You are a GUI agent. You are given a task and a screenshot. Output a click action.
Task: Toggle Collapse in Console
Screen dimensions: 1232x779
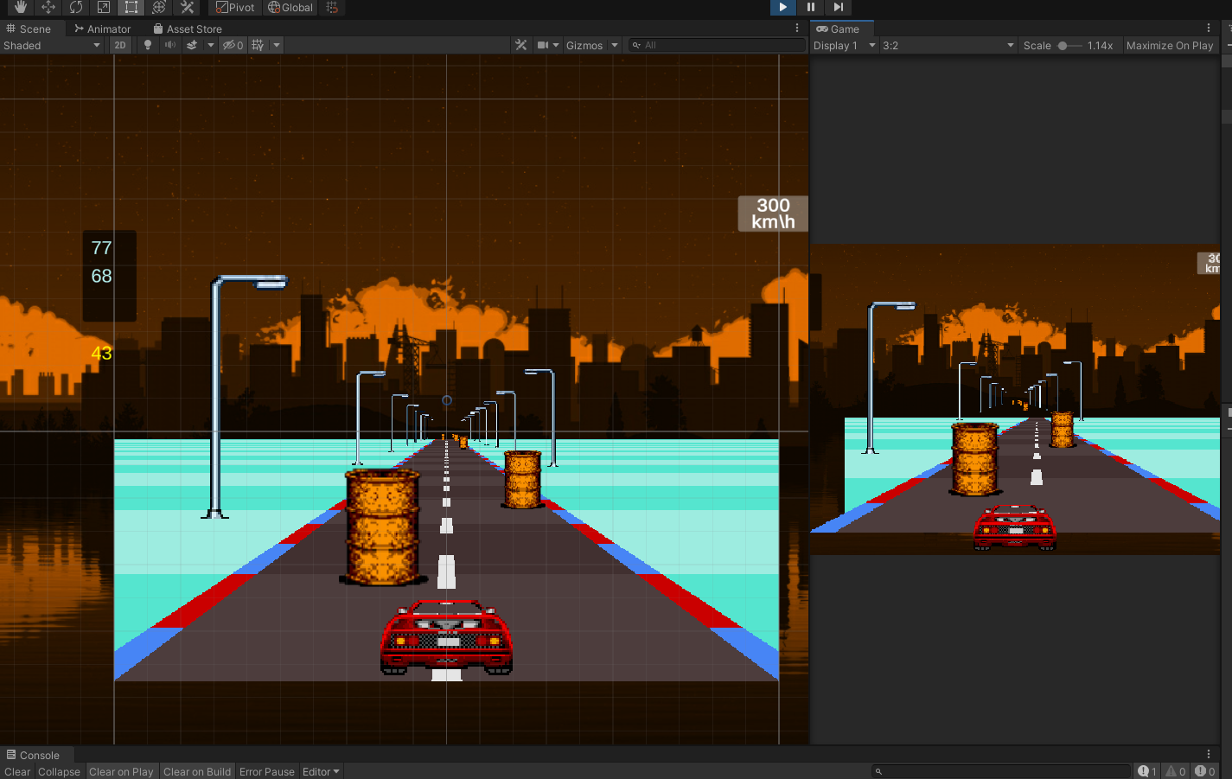(59, 771)
